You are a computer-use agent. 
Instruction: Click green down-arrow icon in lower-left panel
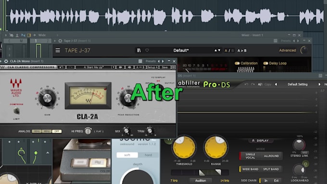pos(36,153)
